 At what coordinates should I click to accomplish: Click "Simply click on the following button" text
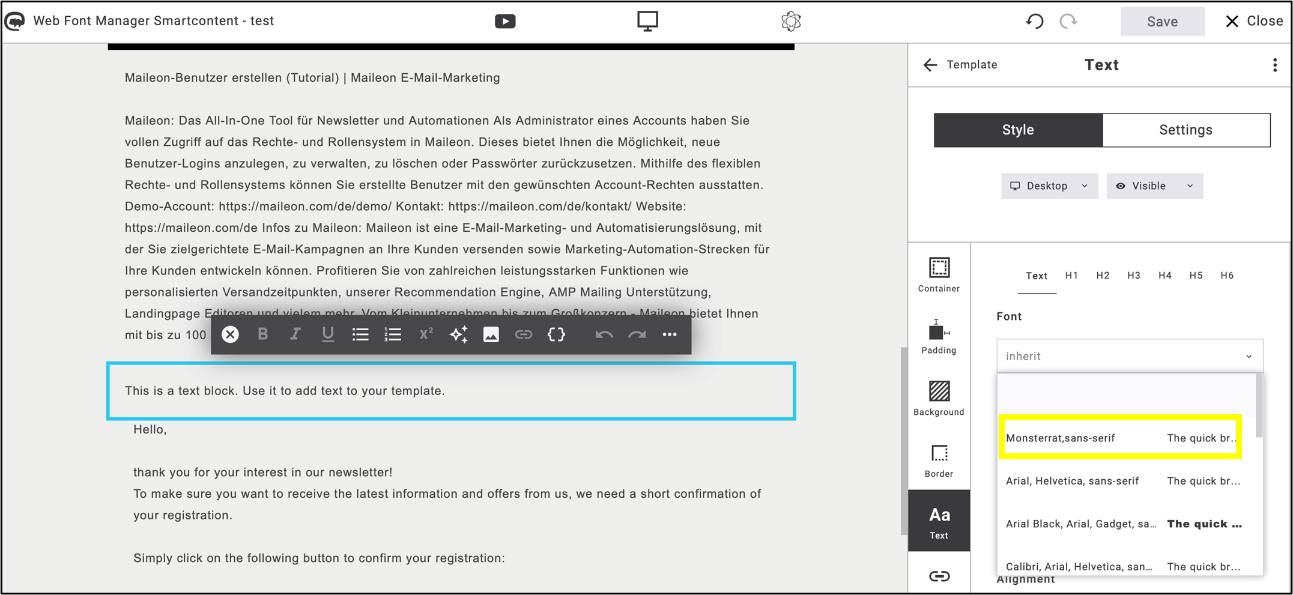[319, 558]
